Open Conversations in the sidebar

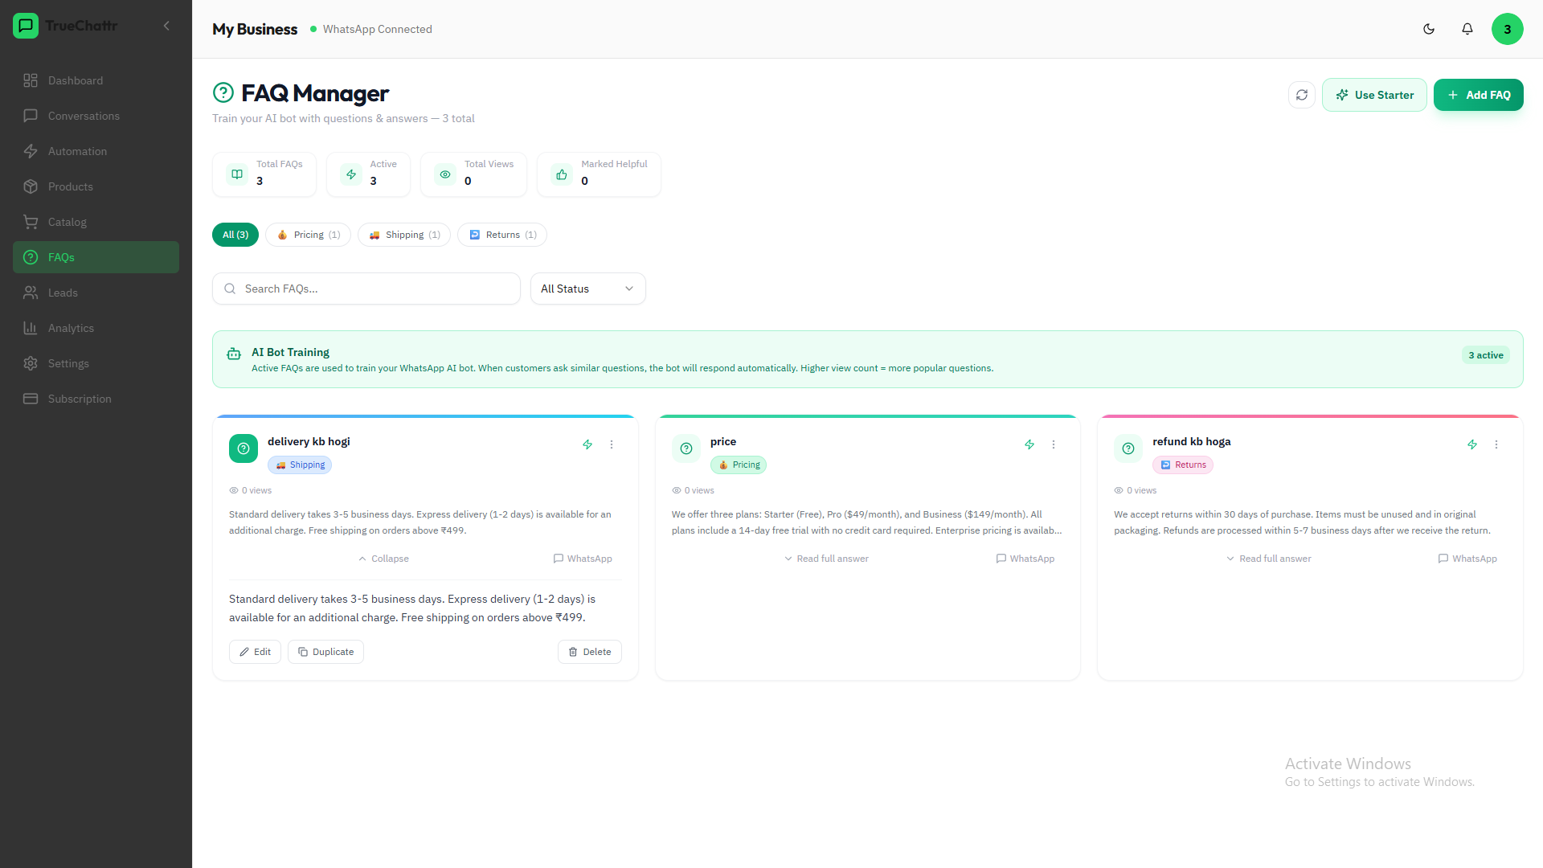(x=84, y=116)
